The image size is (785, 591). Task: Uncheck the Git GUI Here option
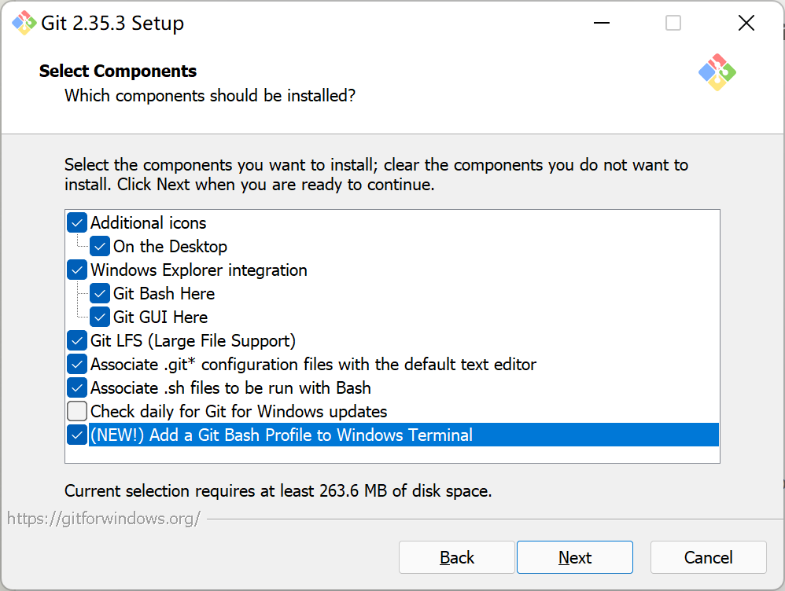tap(100, 318)
